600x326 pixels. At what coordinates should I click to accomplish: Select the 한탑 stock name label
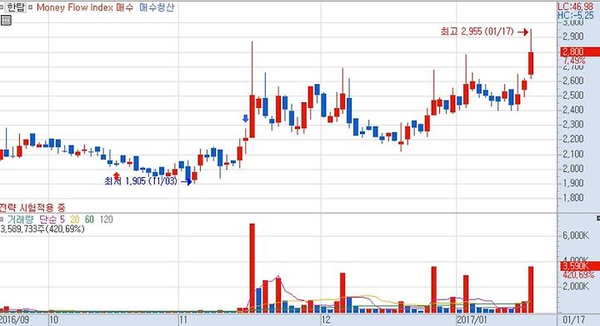[x=16, y=7]
